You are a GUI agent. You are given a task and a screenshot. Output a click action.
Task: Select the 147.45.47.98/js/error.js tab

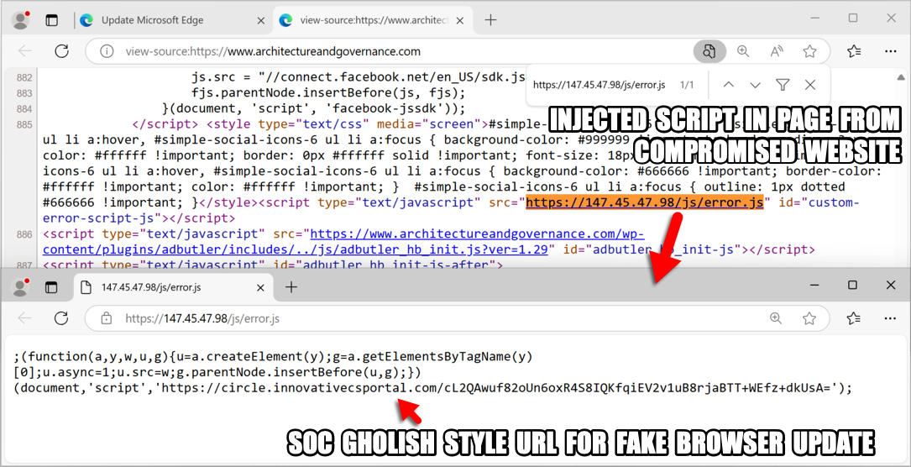[172, 287]
